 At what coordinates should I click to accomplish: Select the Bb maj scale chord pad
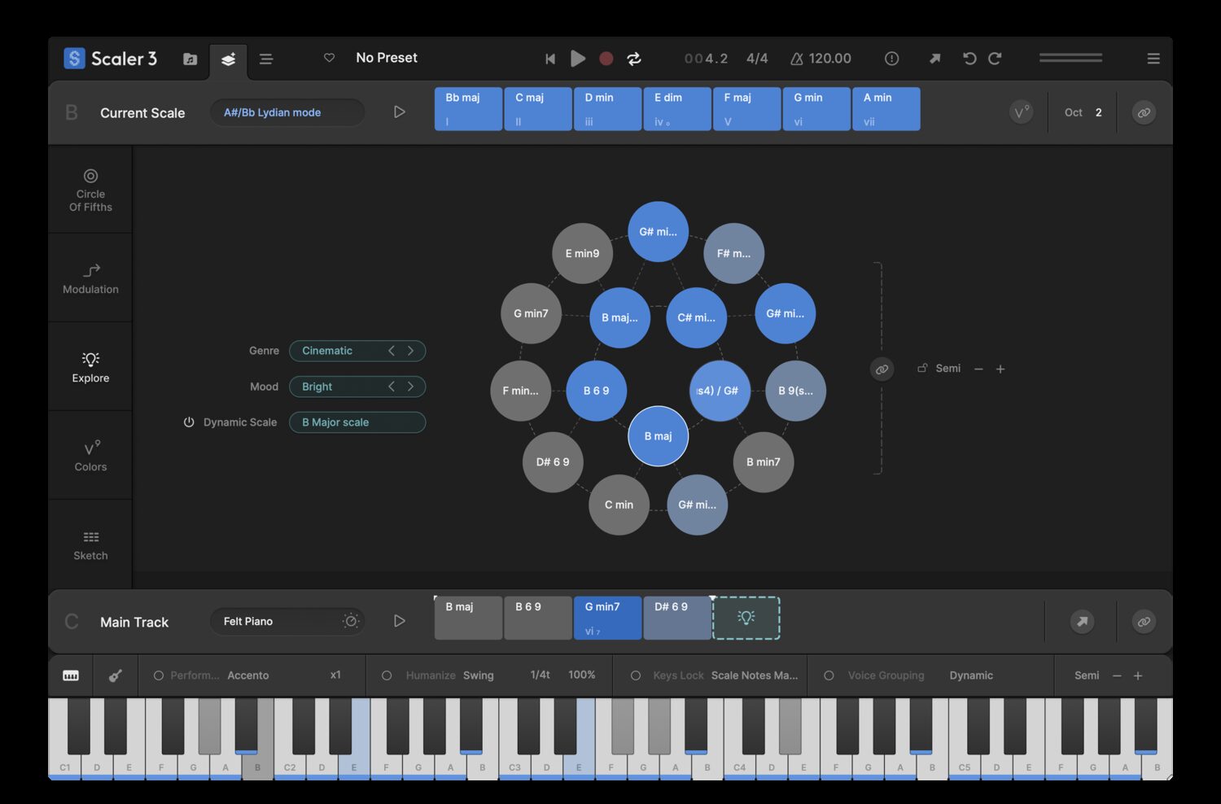468,108
